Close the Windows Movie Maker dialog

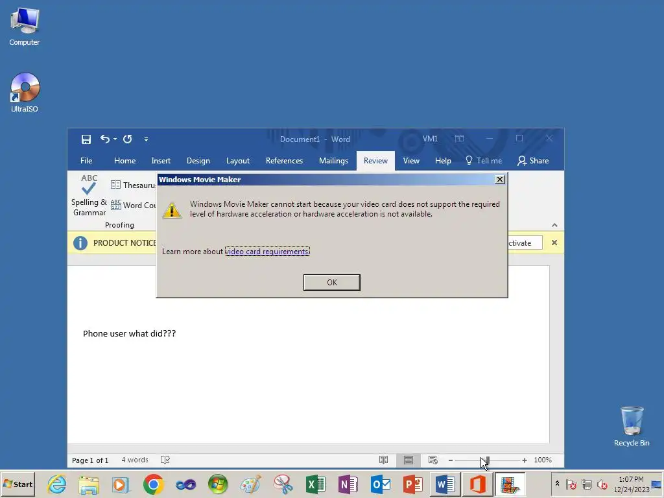pos(500,179)
